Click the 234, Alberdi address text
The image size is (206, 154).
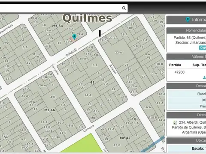192,122
